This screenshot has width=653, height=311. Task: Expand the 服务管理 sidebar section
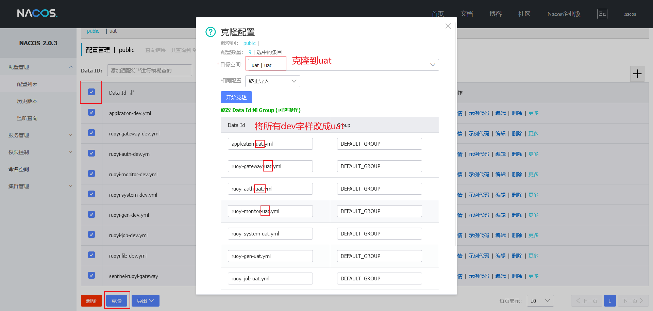click(38, 135)
